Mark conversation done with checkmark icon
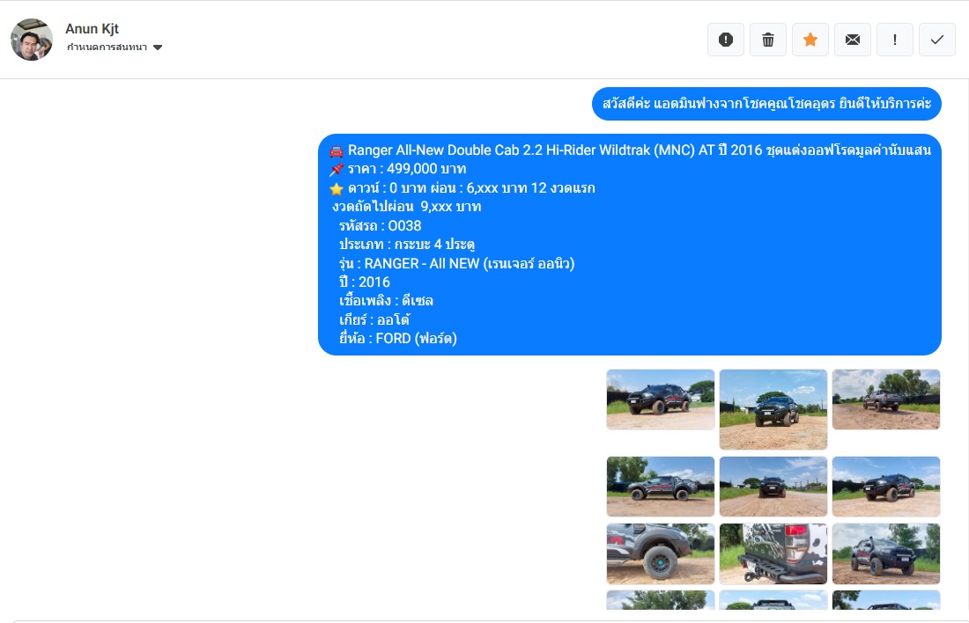The image size is (969, 623). 937,40
